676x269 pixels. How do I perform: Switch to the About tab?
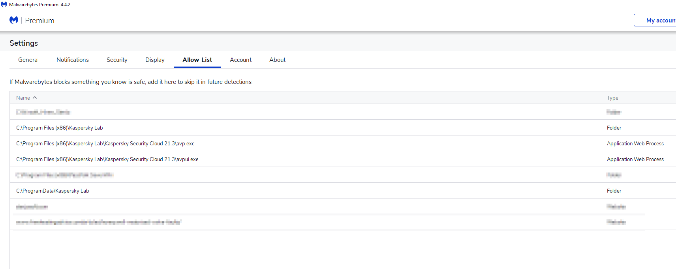[278, 60]
